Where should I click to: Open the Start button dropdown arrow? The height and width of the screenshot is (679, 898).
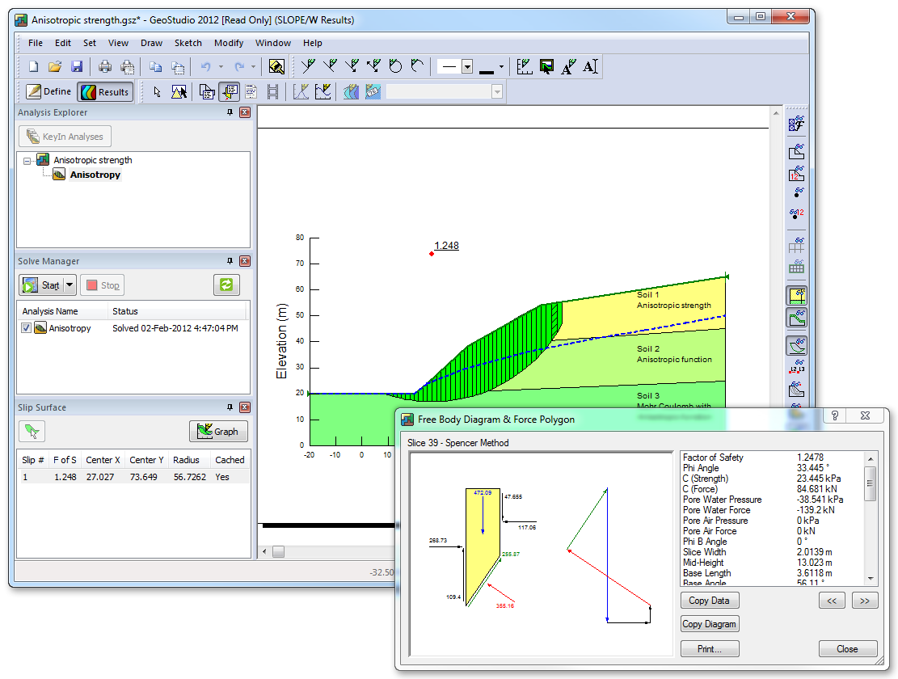point(70,285)
